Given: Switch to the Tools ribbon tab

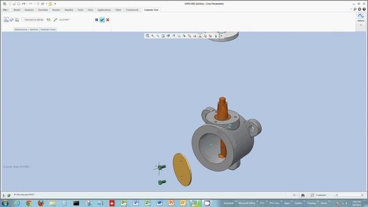Looking at the screenshot, I should [x=80, y=10].
